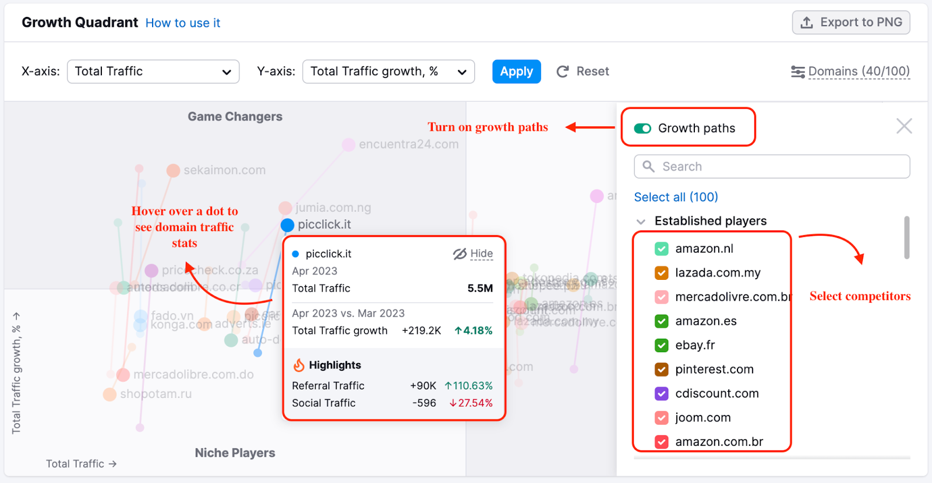Click the Export to PNG button
This screenshot has width=932, height=483.
click(x=851, y=23)
